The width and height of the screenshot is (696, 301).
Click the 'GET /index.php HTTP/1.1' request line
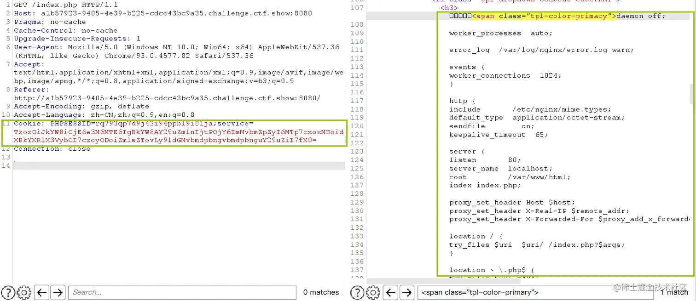(66, 5)
